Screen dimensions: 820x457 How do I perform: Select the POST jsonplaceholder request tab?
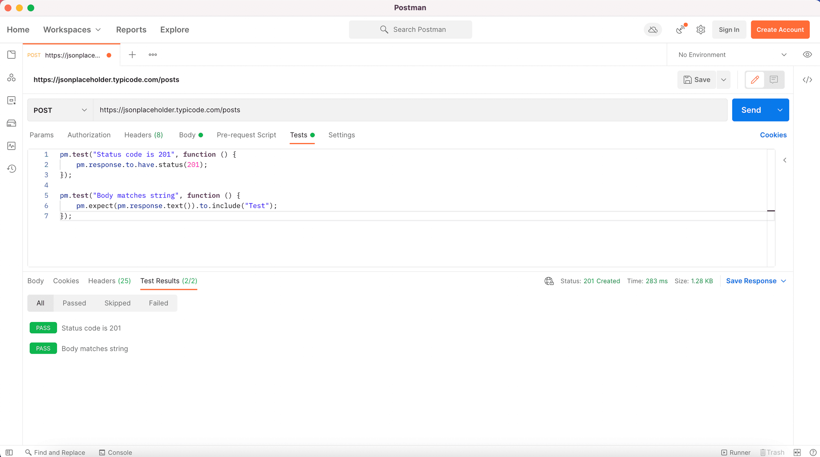point(71,55)
